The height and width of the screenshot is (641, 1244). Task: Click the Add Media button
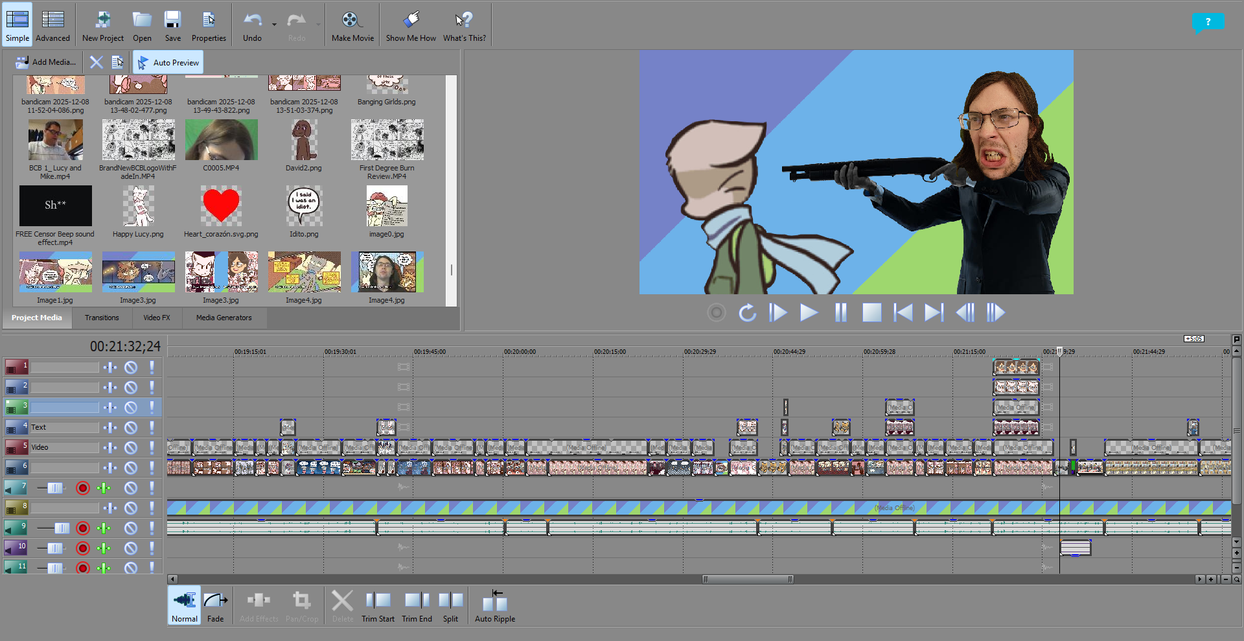(x=46, y=62)
